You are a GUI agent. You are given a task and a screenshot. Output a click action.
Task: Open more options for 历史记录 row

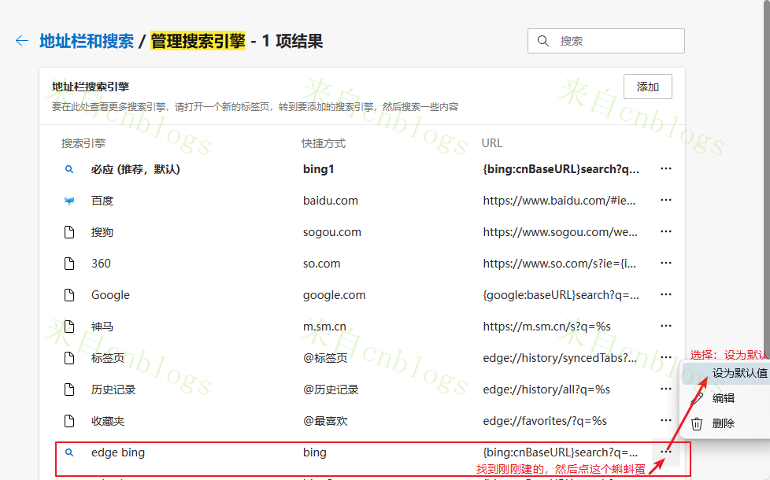tap(666, 389)
